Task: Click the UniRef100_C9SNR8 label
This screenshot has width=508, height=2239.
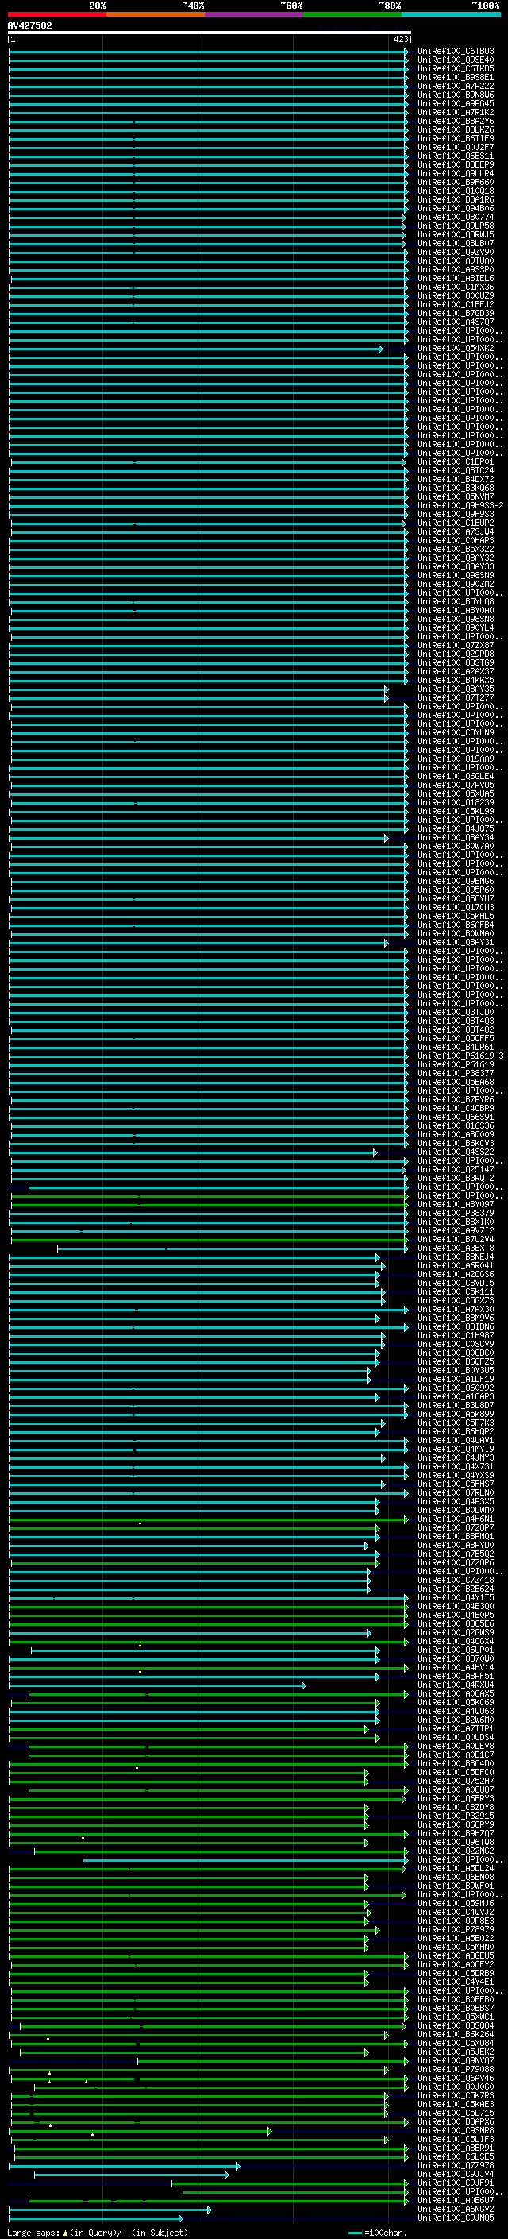Action: point(456,2131)
